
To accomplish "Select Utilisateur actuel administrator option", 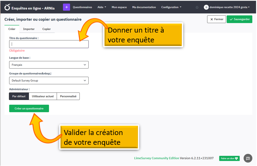I will 43,96.
